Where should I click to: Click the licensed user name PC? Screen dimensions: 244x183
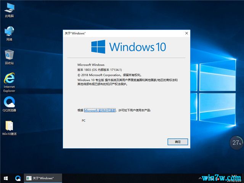point(83,120)
